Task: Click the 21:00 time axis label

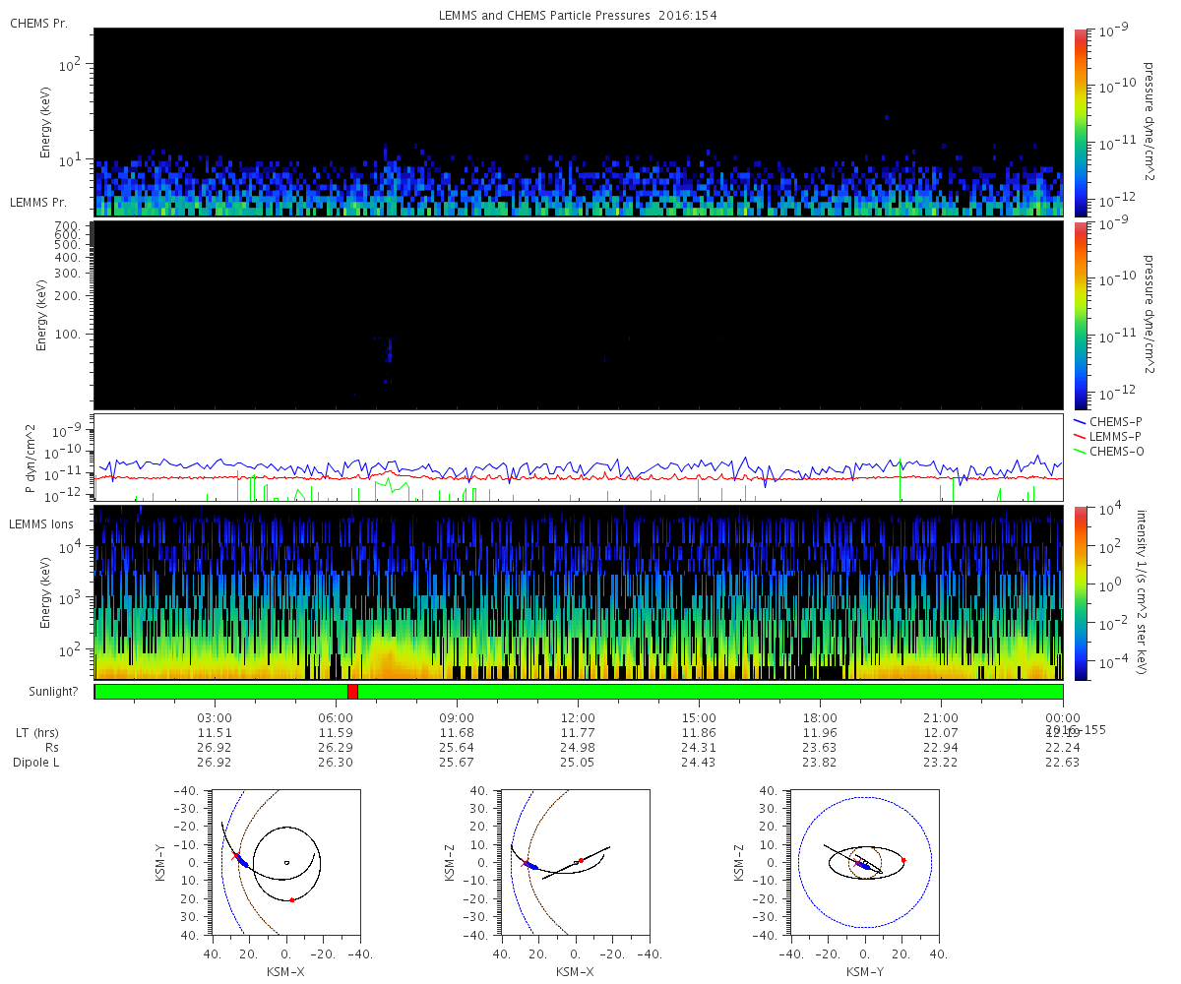Action: (x=942, y=717)
